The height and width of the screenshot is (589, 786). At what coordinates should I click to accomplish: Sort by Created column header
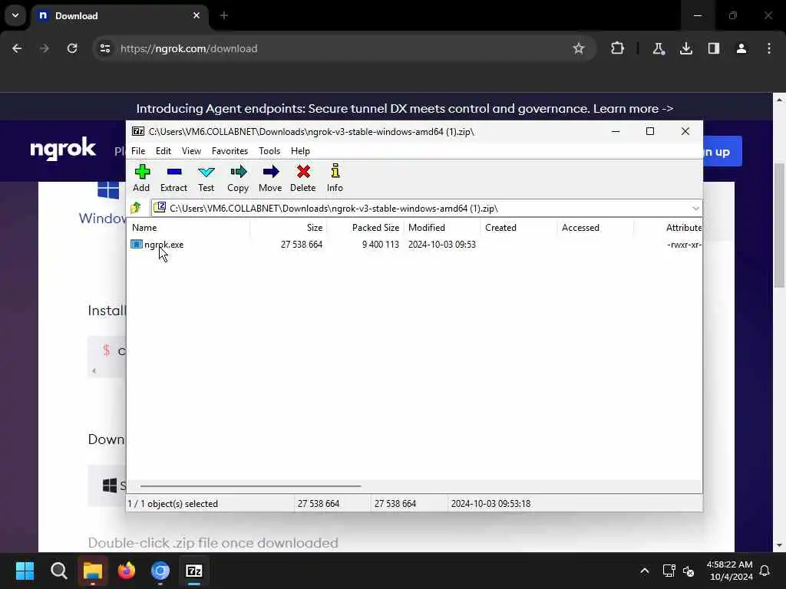(x=519, y=227)
